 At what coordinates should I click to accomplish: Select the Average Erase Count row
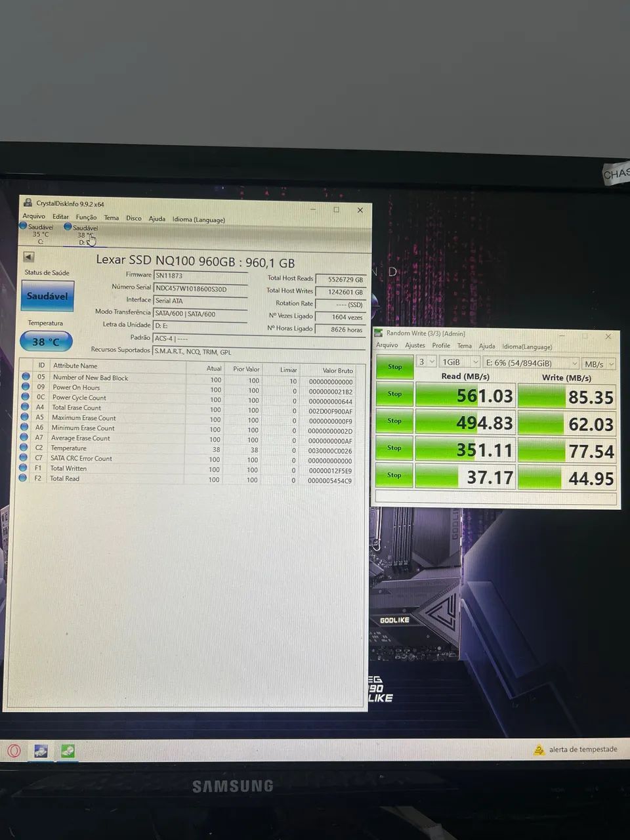point(188,438)
